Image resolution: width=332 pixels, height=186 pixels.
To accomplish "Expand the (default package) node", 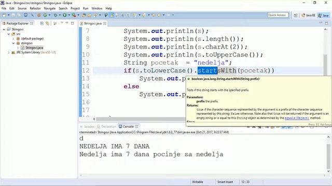I will pos(13,39).
